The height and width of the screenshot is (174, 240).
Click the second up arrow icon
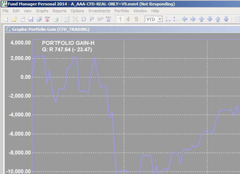click(218, 19)
